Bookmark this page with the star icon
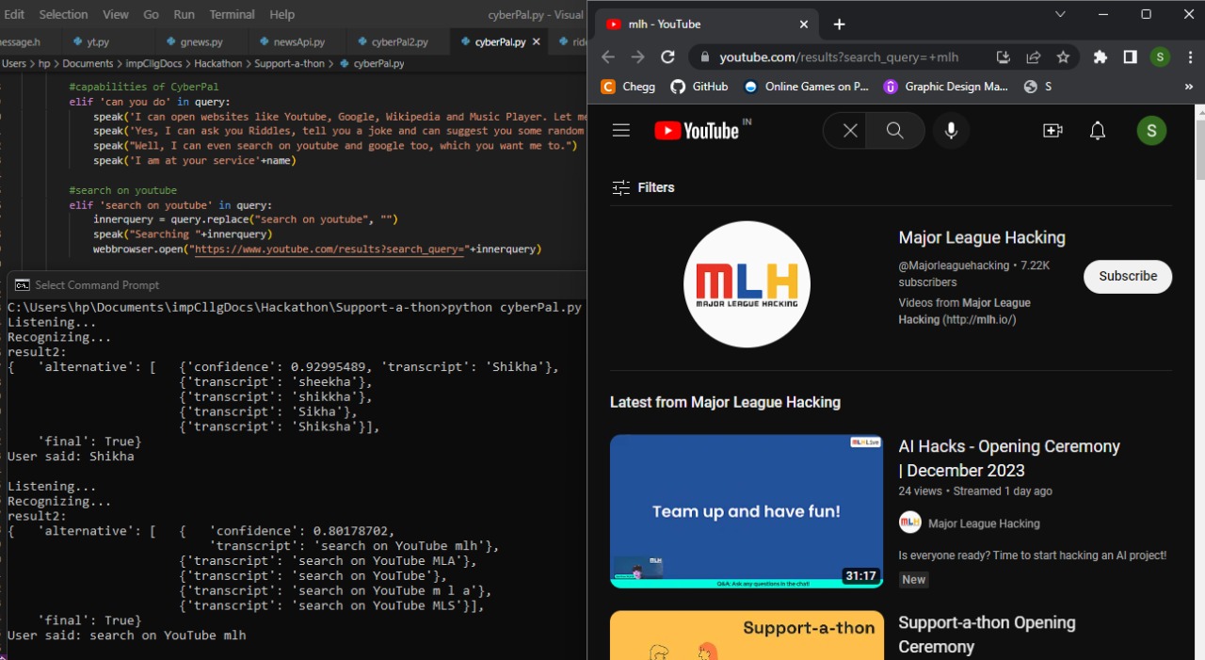 (1063, 57)
